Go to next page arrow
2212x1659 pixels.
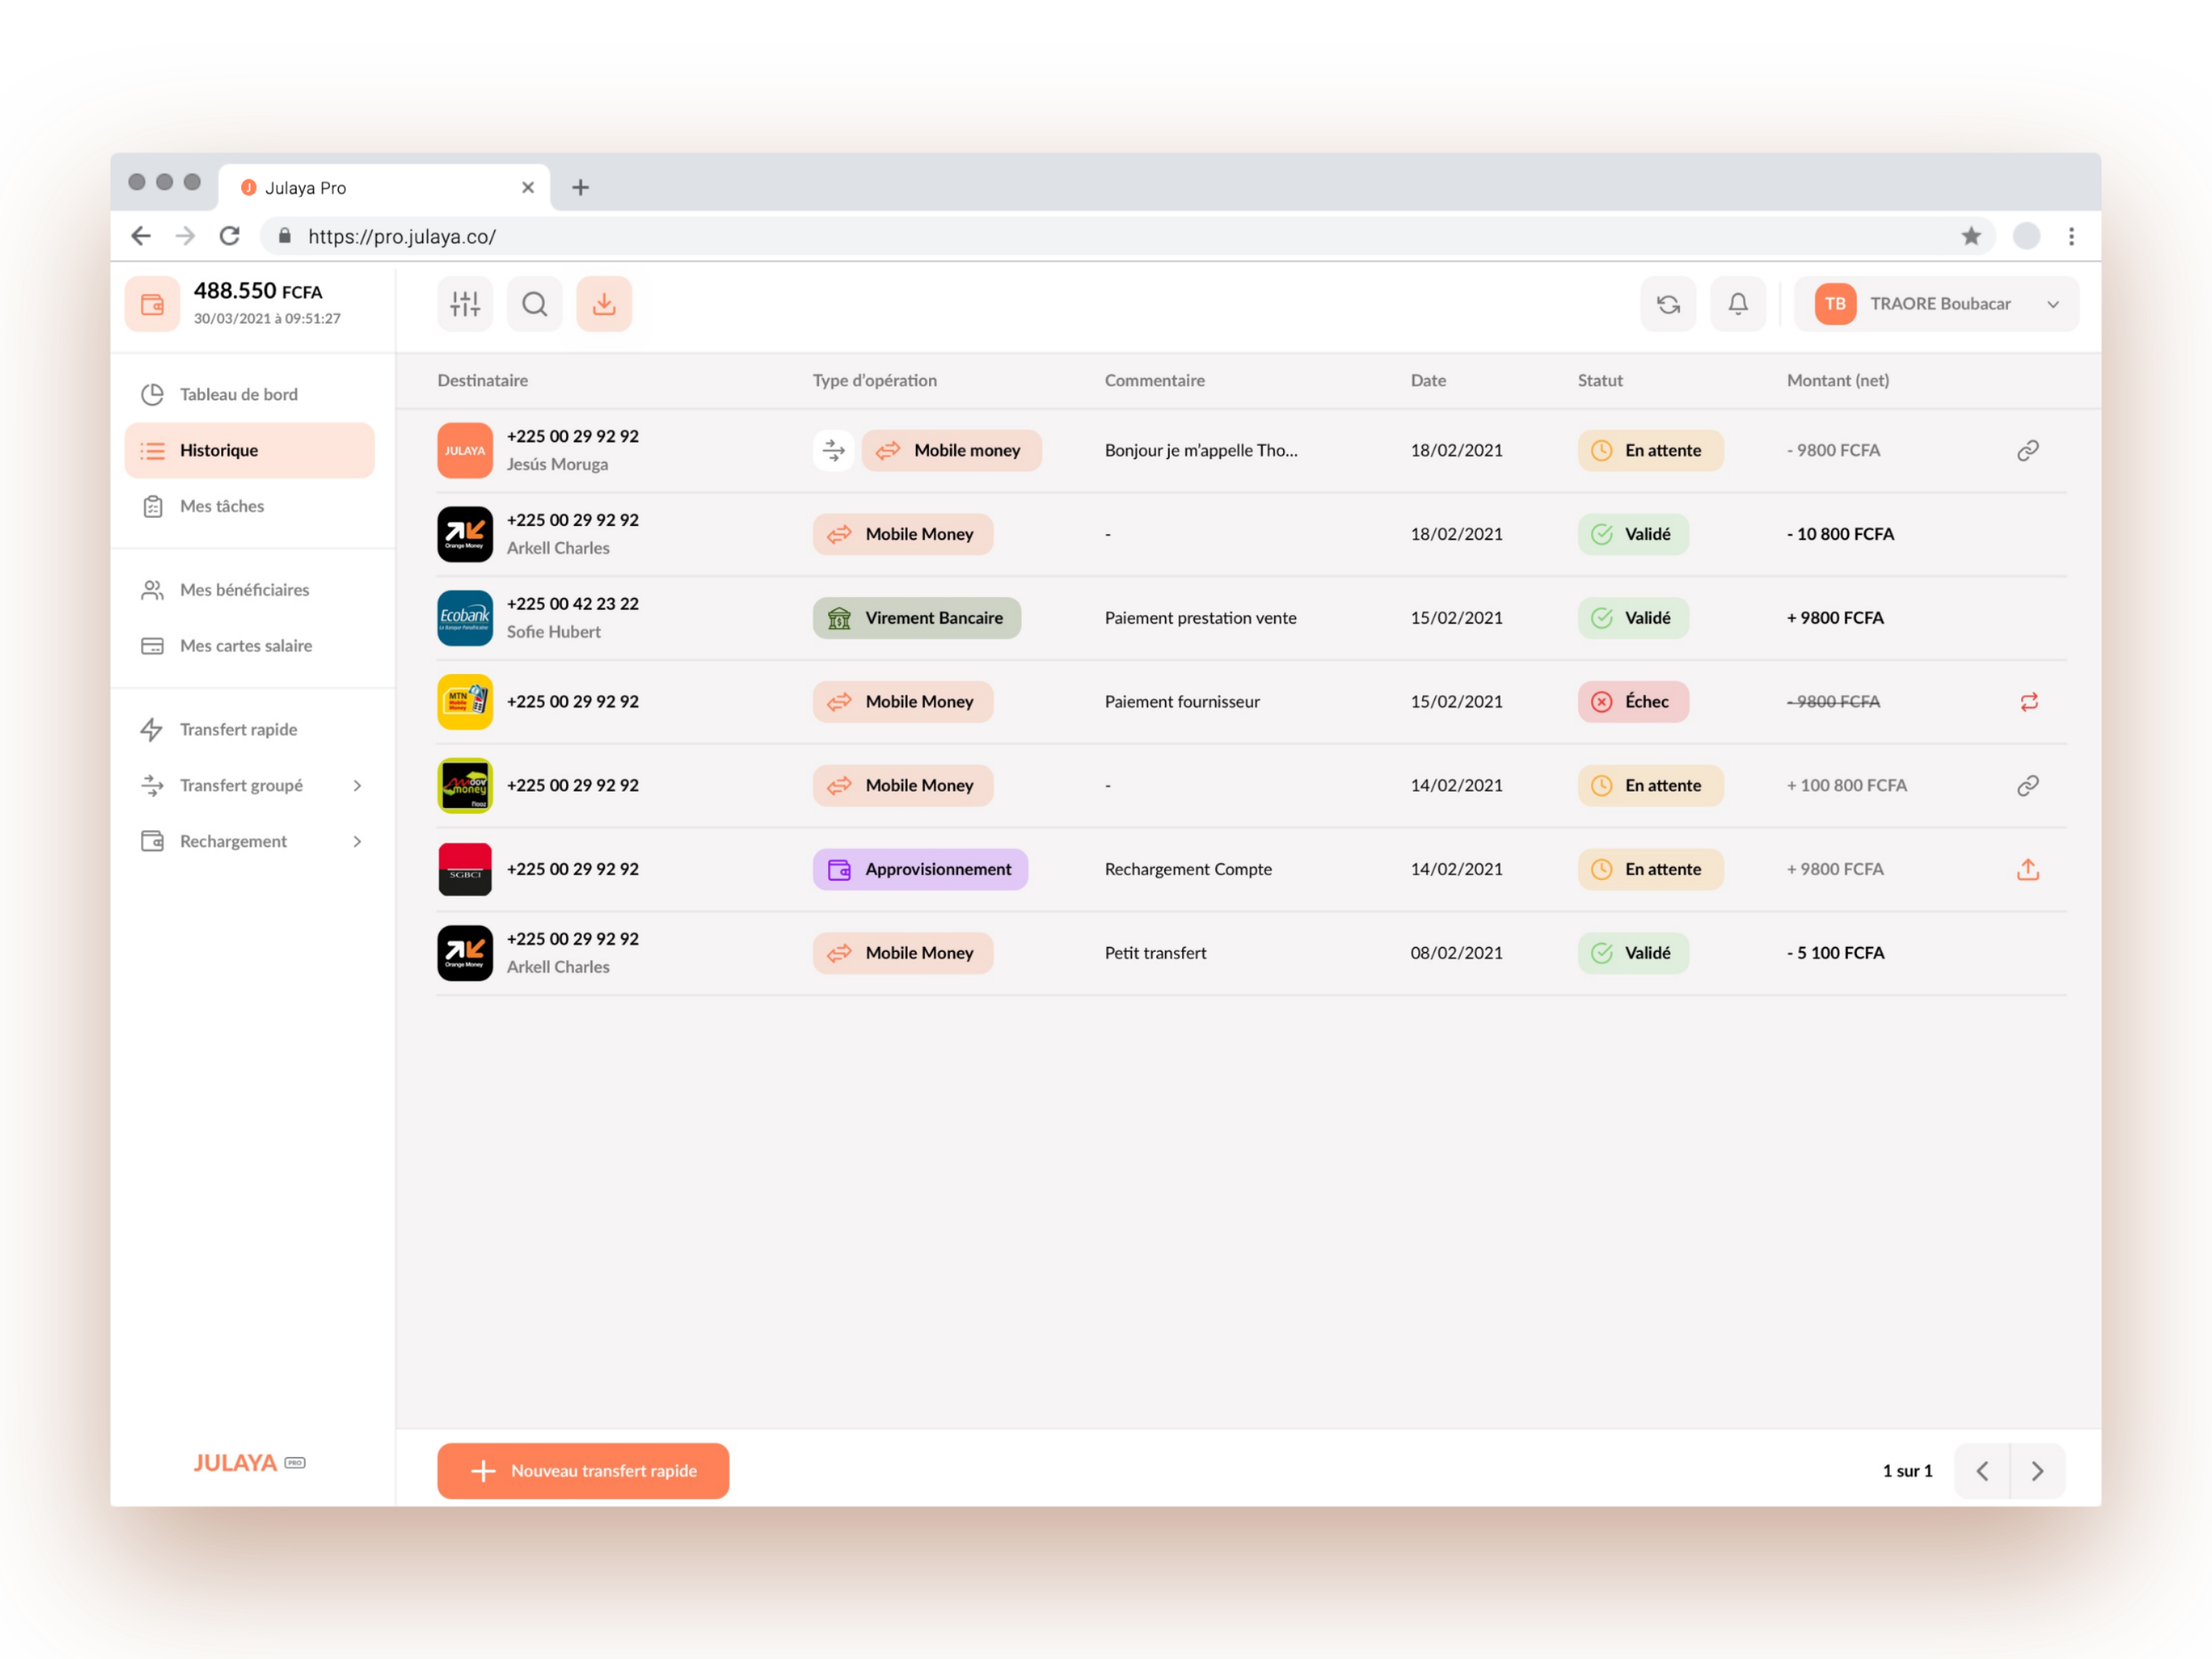click(2037, 1471)
